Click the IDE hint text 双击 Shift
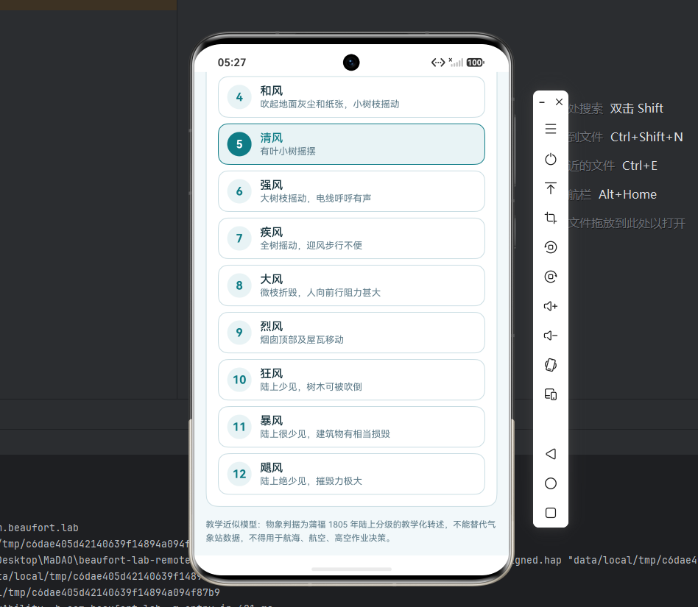The width and height of the screenshot is (698, 607). 637,108
